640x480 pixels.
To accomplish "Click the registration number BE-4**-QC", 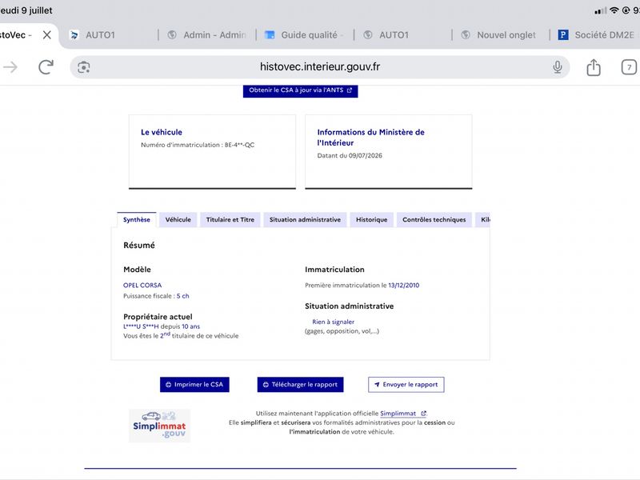I will 239,145.
